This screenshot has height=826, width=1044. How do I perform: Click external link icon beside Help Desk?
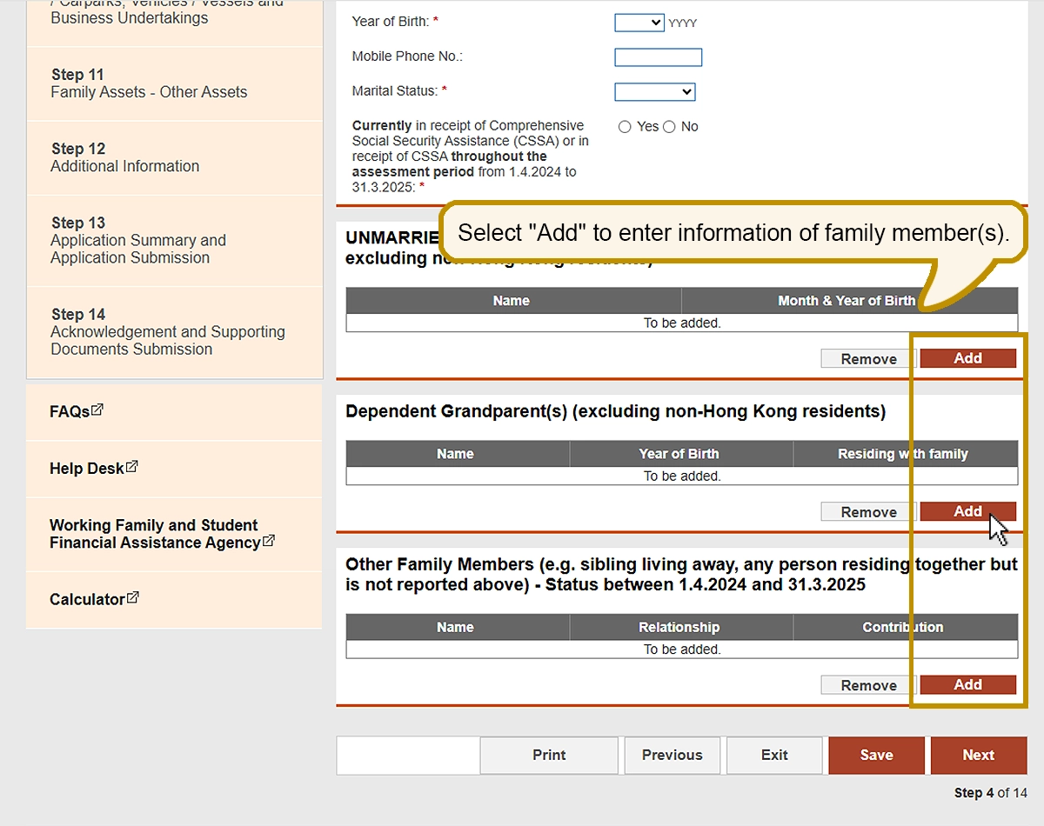[x=131, y=467]
